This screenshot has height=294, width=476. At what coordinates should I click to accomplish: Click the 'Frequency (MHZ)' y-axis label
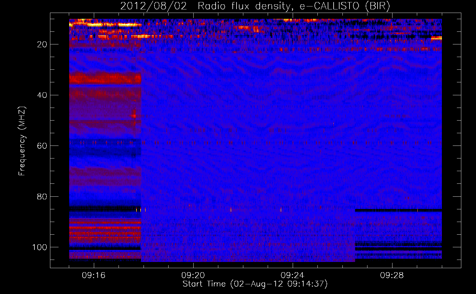click(22, 141)
